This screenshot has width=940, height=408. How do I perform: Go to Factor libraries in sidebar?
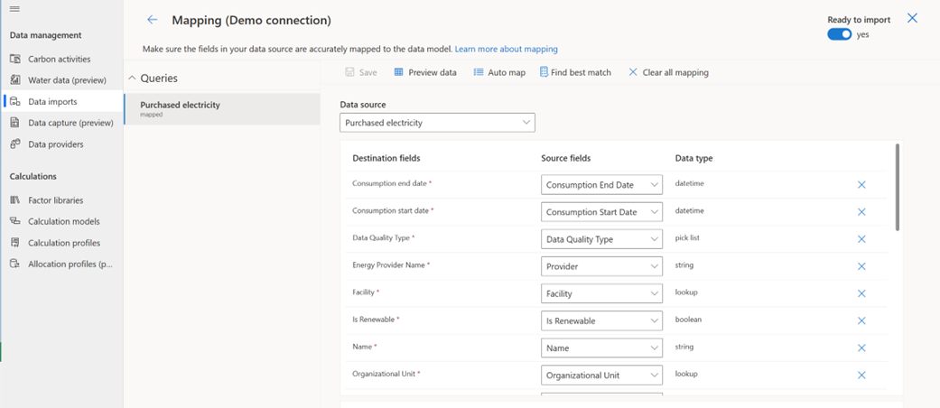coord(55,200)
